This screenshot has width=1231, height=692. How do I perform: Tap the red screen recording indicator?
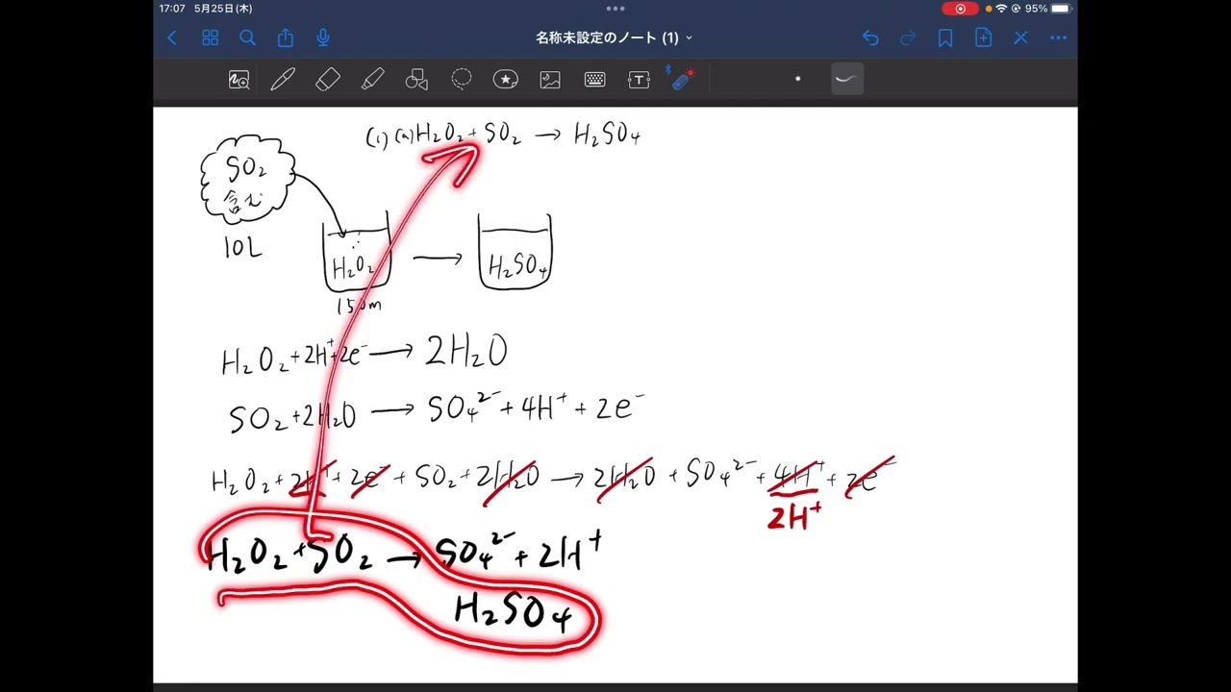pyautogui.click(x=960, y=9)
